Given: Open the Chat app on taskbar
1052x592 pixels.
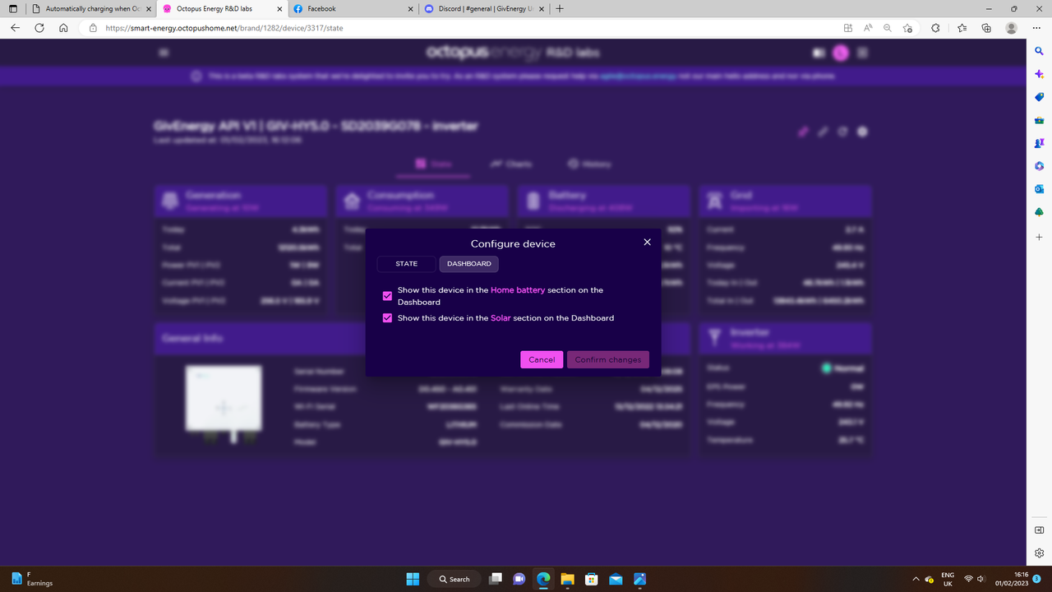Looking at the screenshot, I should point(519,579).
